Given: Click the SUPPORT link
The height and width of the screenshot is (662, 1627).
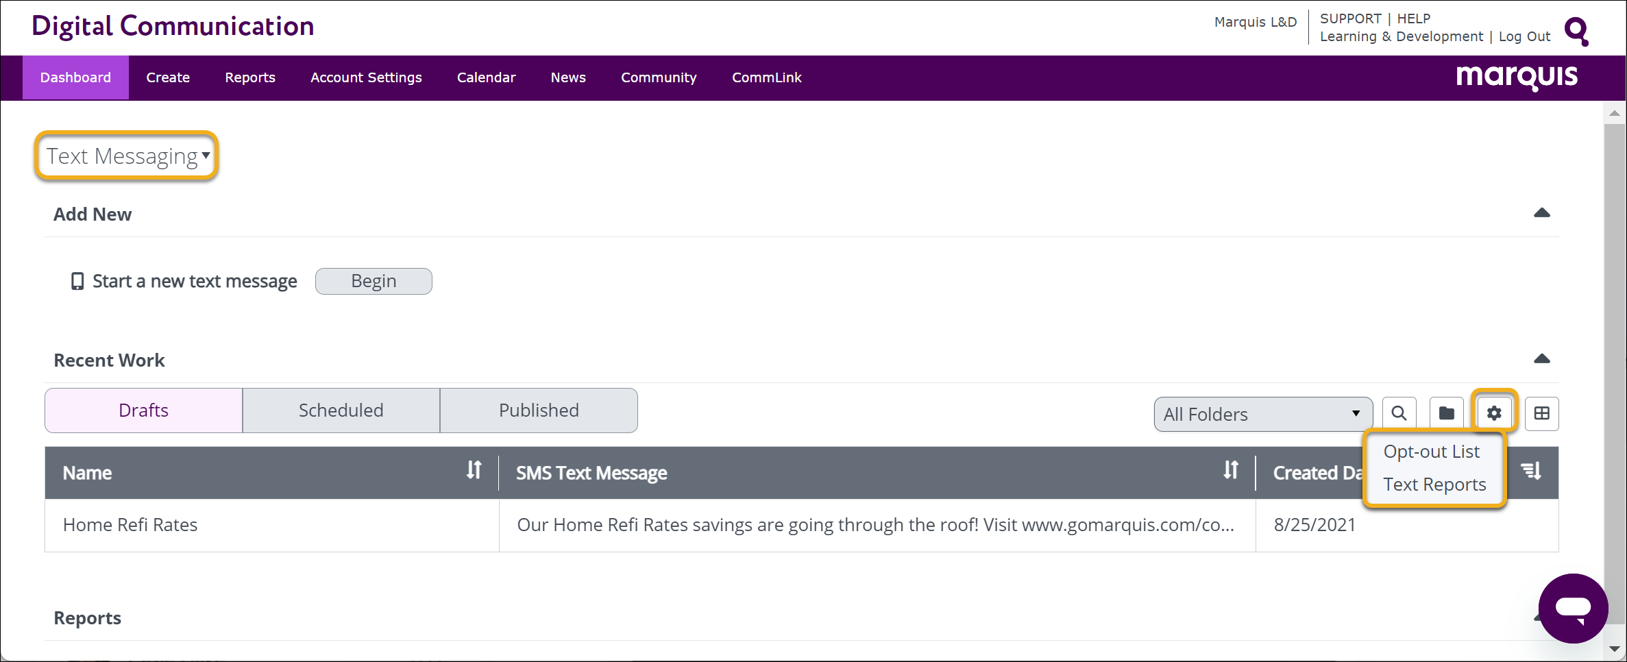Looking at the screenshot, I should [x=1350, y=19].
